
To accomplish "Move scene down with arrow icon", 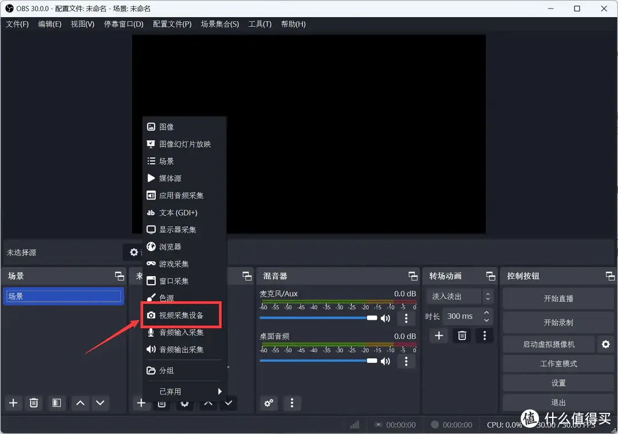I will tap(100, 403).
